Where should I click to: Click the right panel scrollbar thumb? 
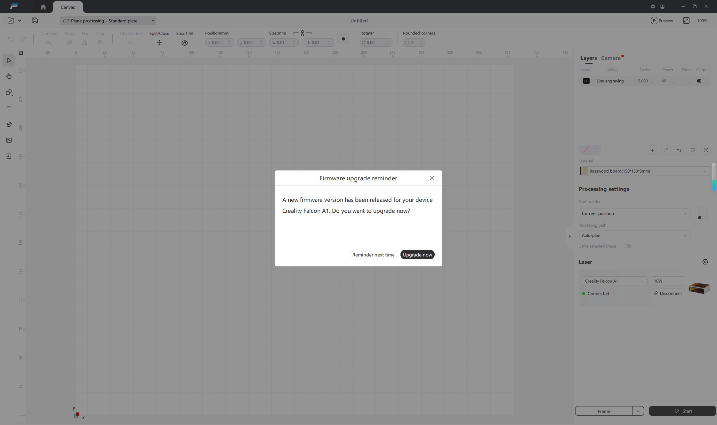pyautogui.click(x=714, y=177)
